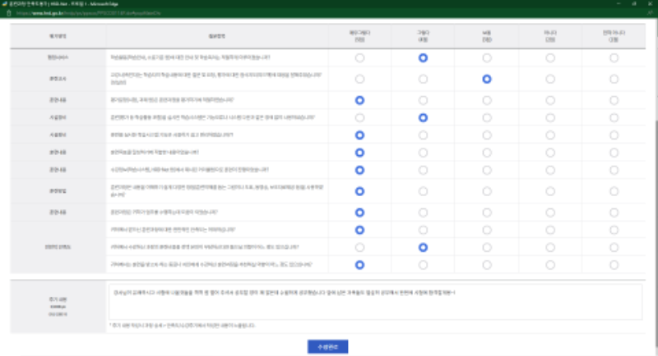Click the URL in the address bar
Image resolution: width=658 pixels, height=356 pixels.
click(x=66, y=15)
